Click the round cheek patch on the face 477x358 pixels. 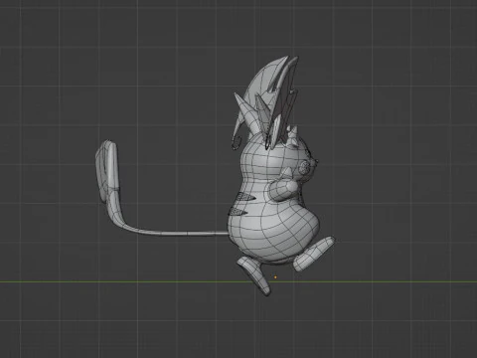click(304, 167)
